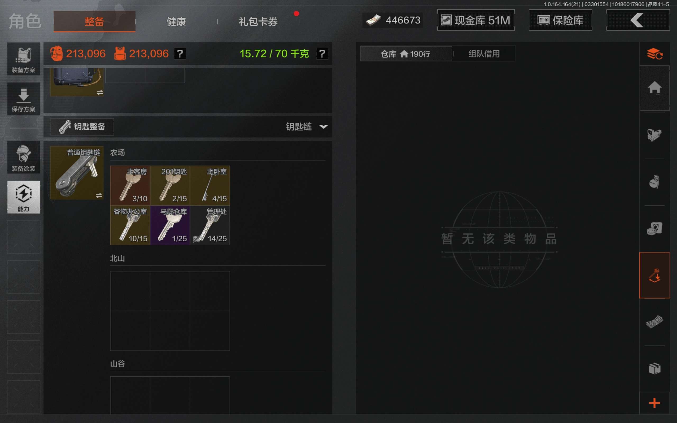Switch to the 健康 tab
Screen dimensions: 677x423
(176, 21)
